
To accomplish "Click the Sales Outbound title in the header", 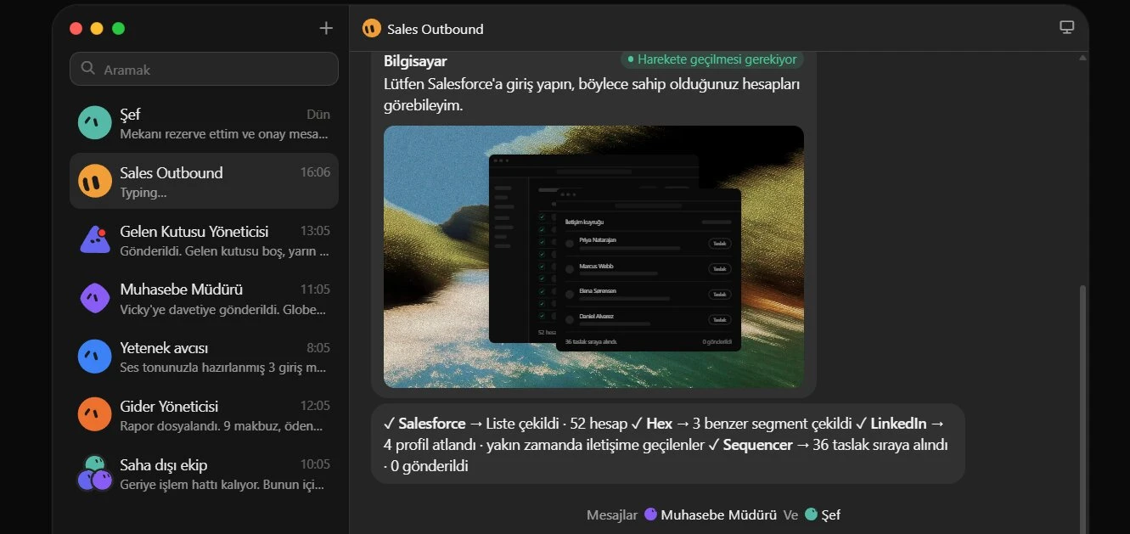I will point(436,29).
